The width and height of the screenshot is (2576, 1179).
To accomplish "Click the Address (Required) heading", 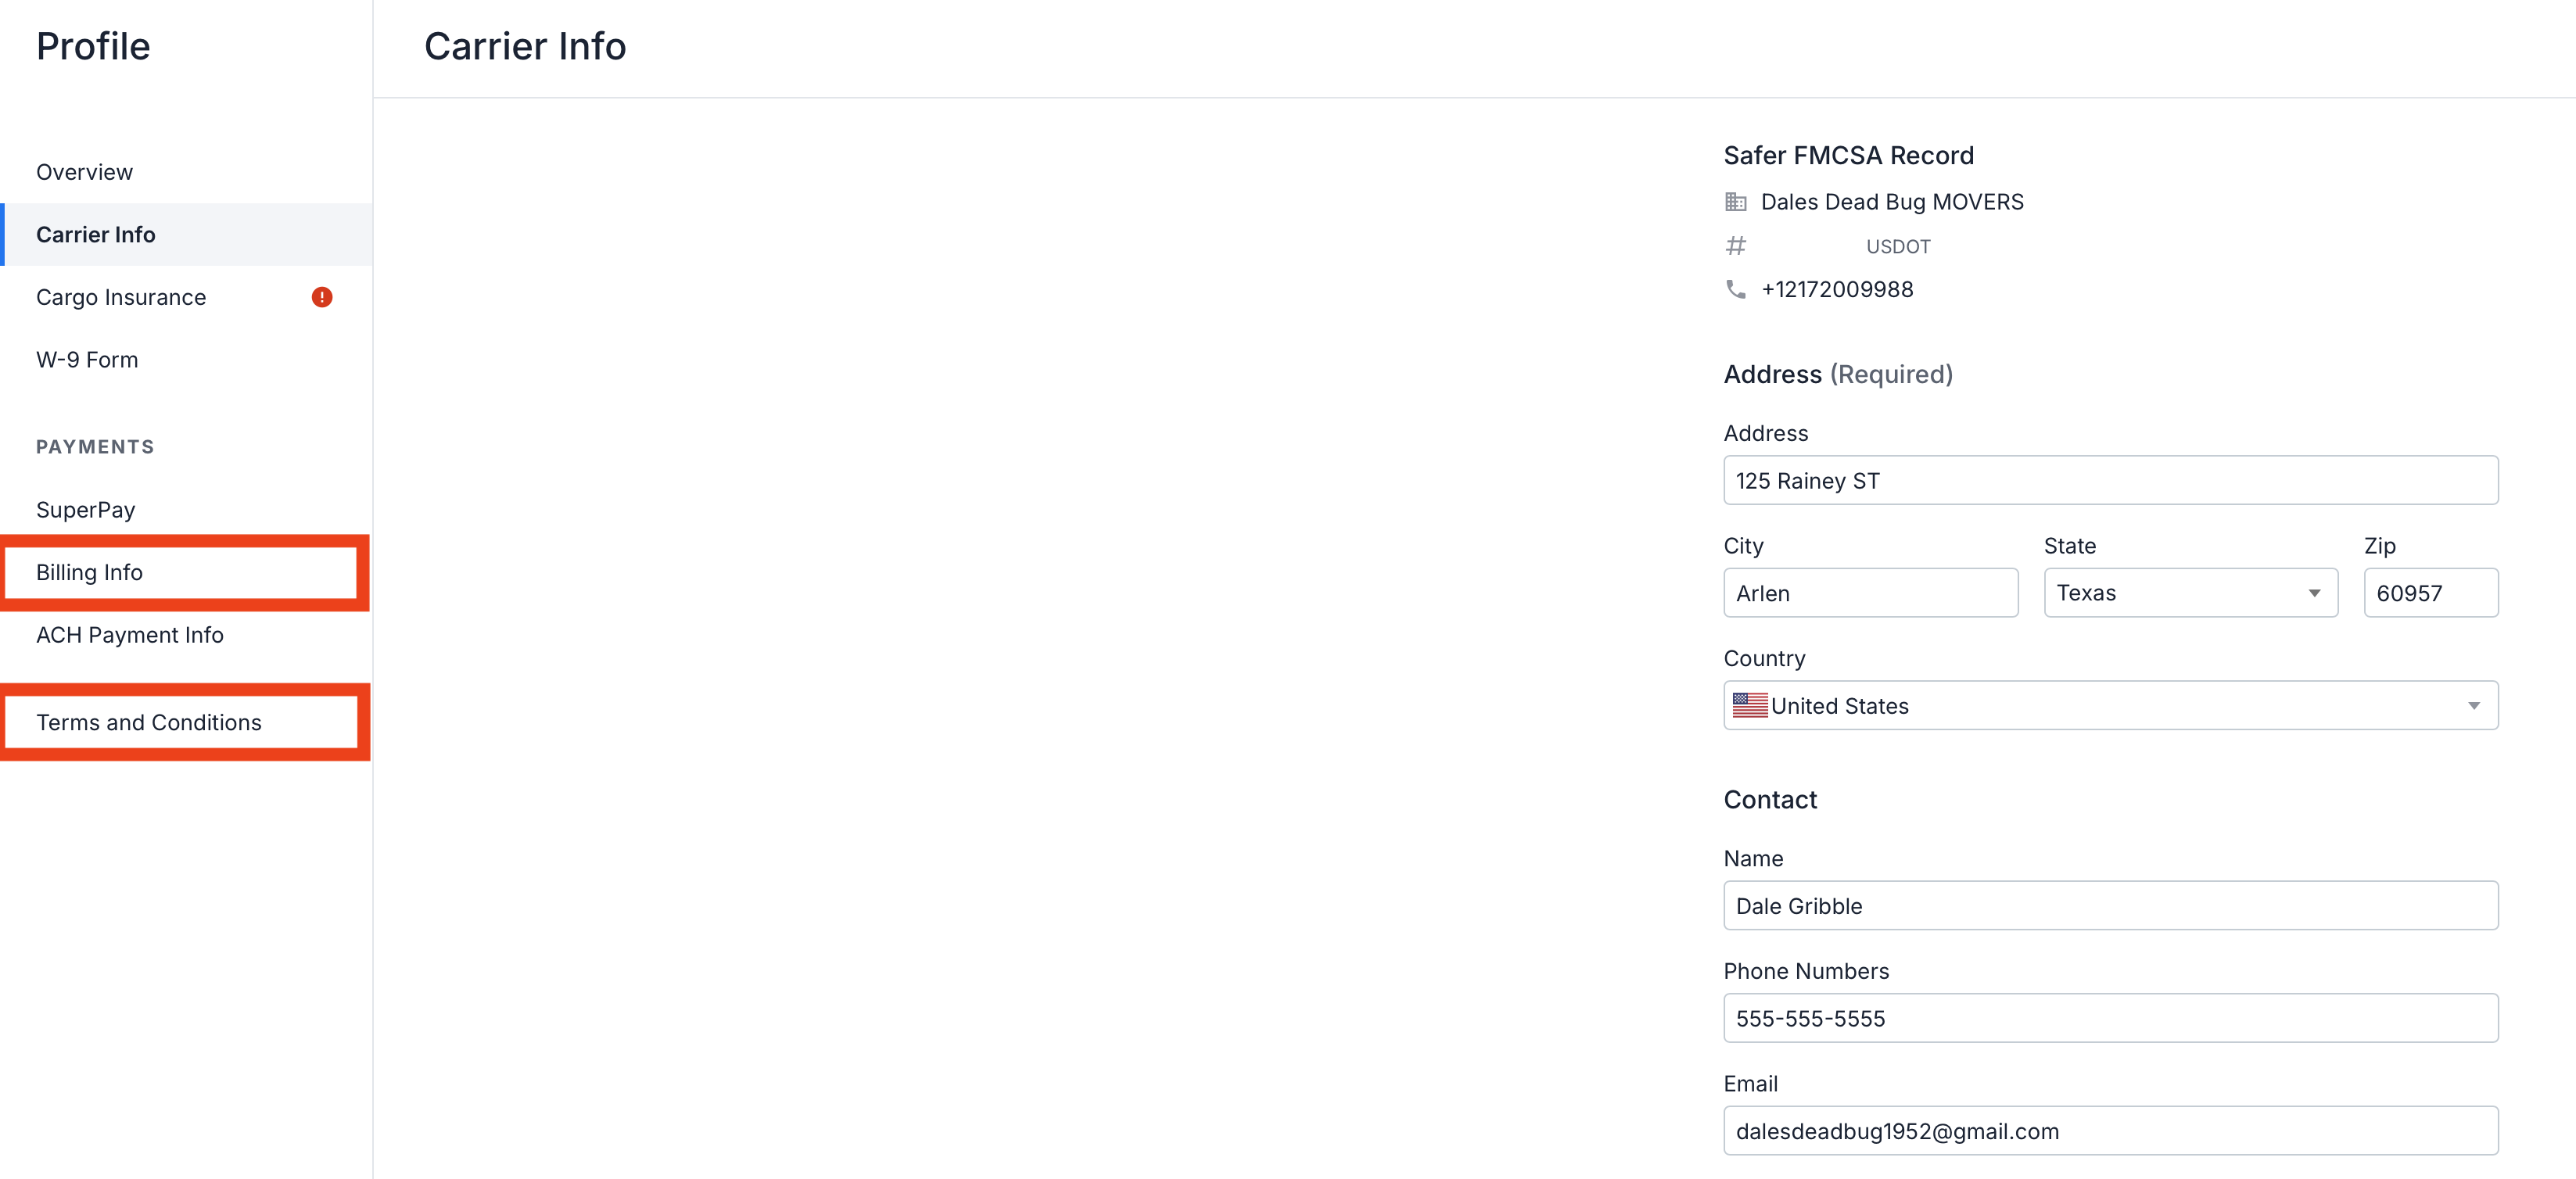I will (x=1838, y=374).
